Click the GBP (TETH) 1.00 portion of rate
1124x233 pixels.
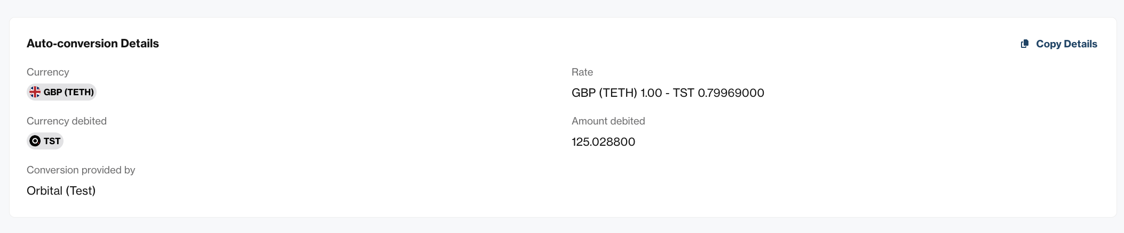pos(617,93)
